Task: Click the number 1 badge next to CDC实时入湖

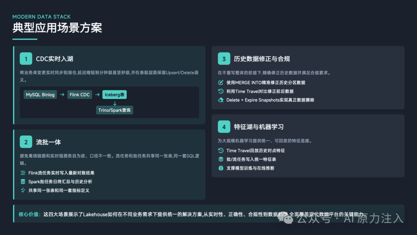Action: [26, 59]
